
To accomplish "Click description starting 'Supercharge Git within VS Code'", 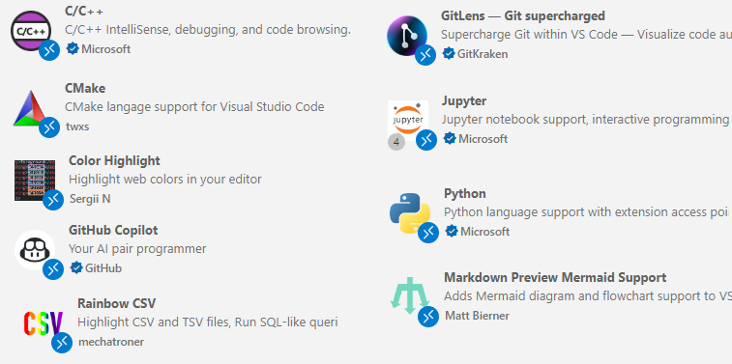I will pyautogui.click(x=586, y=35).
